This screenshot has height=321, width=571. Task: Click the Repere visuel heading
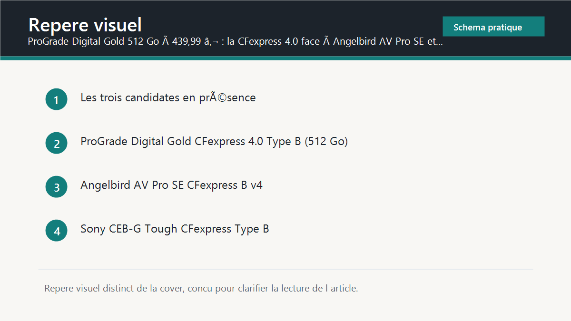[x=85, y=25]
